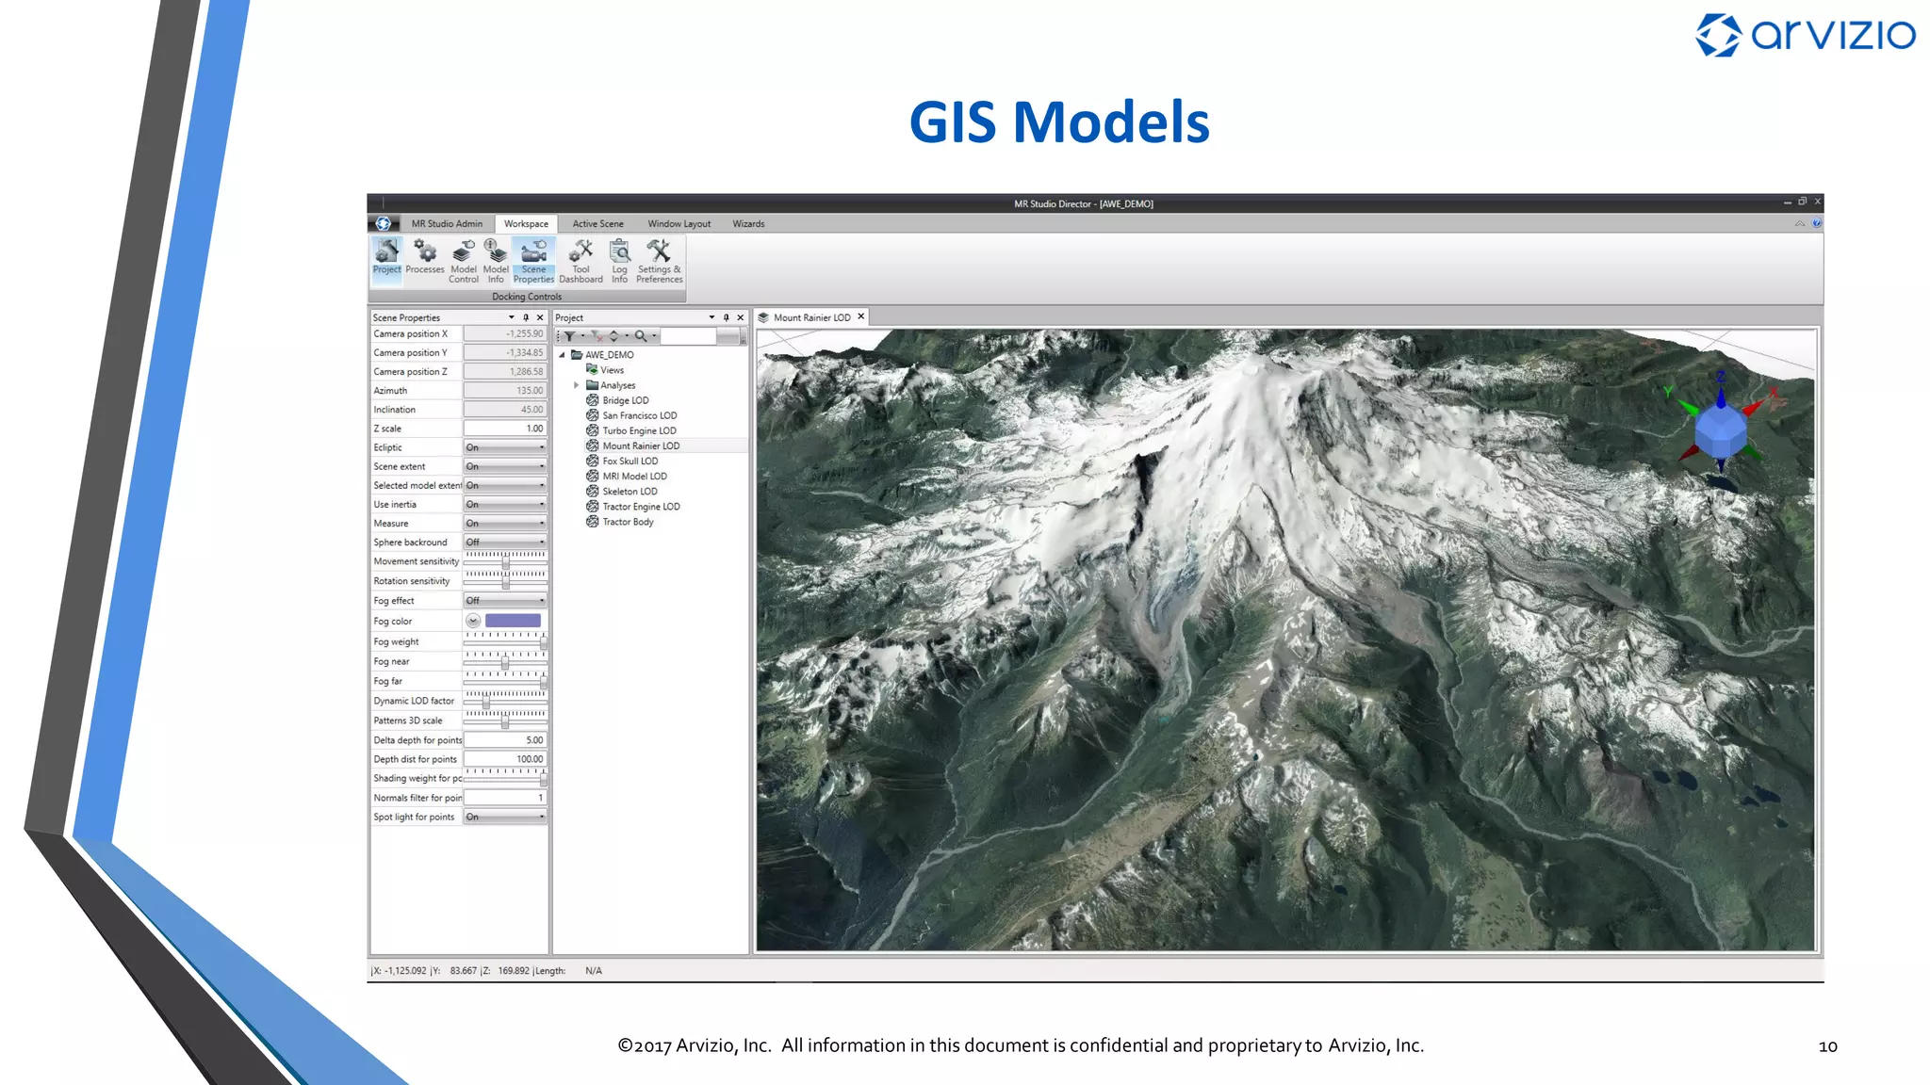
Task: Click the filter icon in Project panel toolbar
Action: point(569,336)
